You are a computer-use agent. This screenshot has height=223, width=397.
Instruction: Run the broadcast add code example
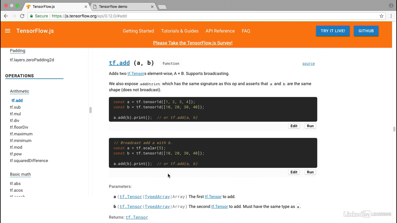[x=310, y=172]
